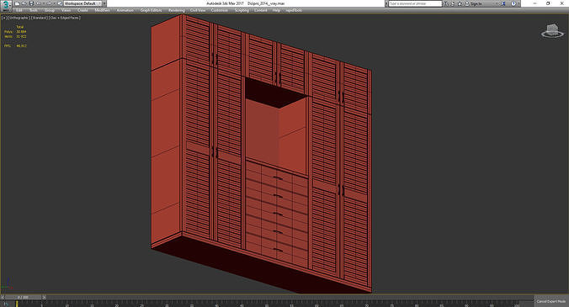Viewport: 569px width, 307px height.
Task: Click the Exchange Apps X icon
Action: [503, 3]
